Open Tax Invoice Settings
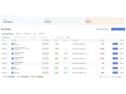Viewport: 126px width, 94px height. (x=103, y=29)
